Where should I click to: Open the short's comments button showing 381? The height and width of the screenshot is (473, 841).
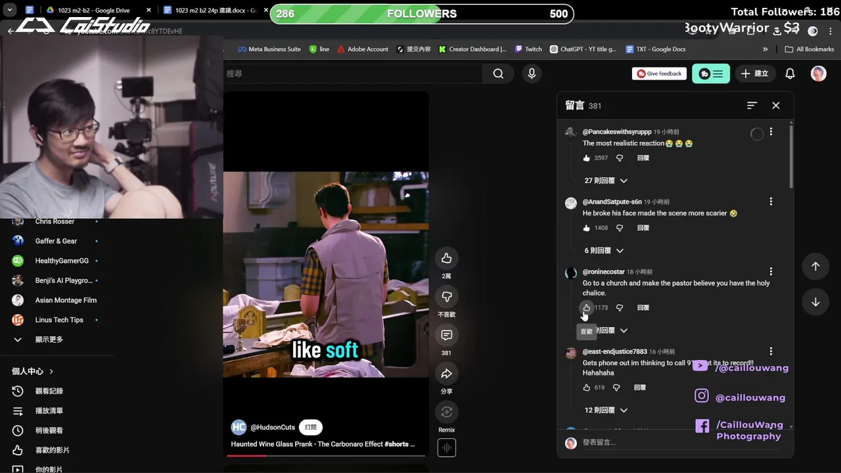[x=446, y=335]
